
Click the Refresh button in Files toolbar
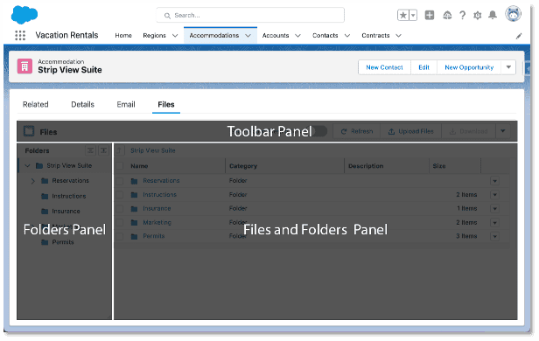pyautogui.click(x=357, y=131)
